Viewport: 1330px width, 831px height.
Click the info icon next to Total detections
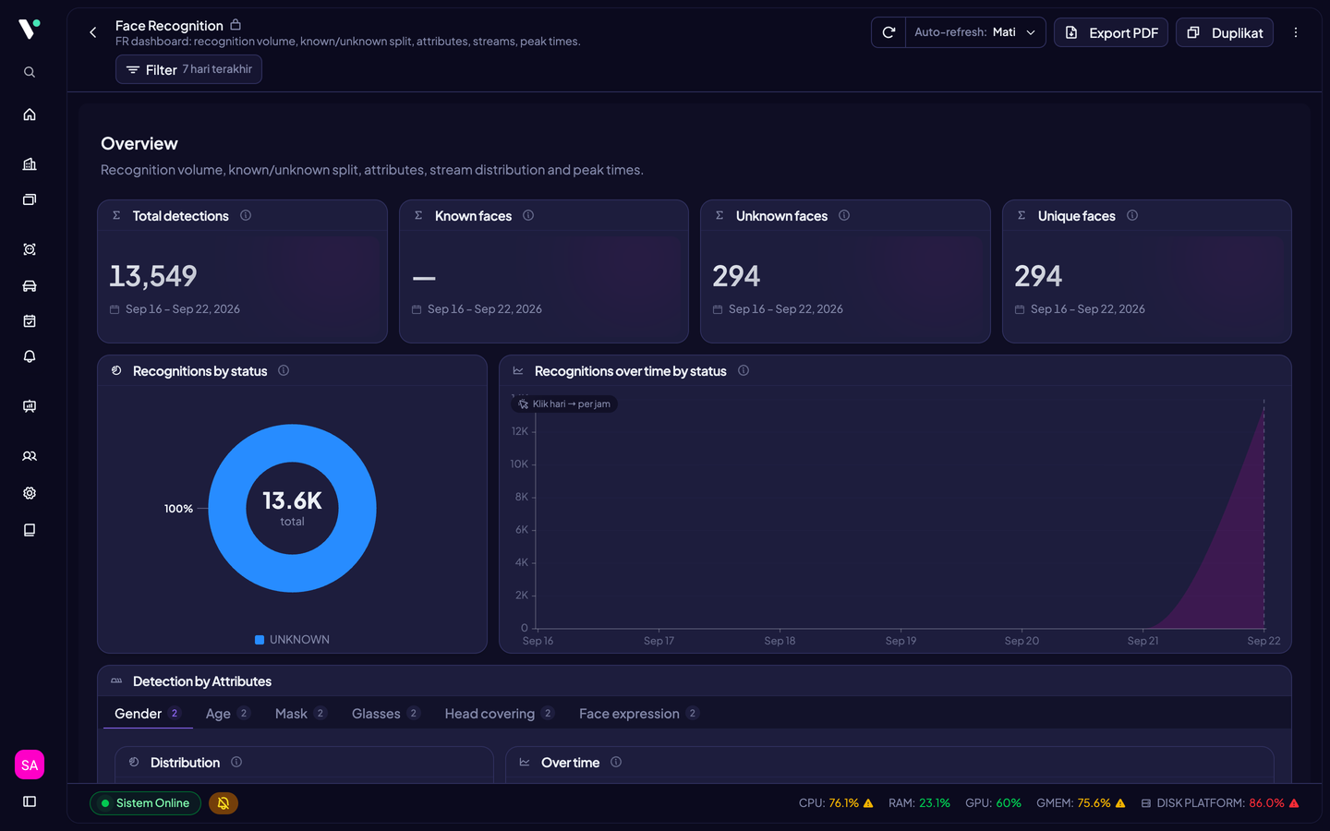pyautogui.click(x=246, y=215)
